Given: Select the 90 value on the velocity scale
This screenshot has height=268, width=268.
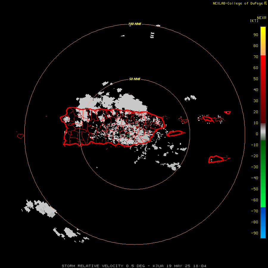Looking at the screenshot, I should coord(256,35).
